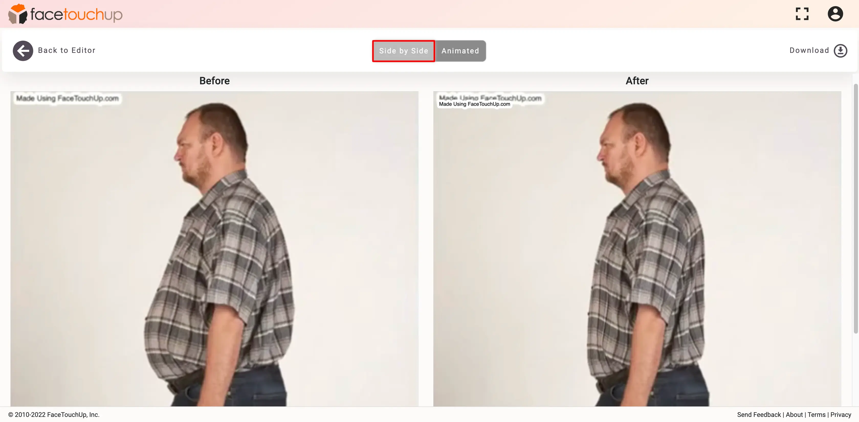Toggle between Before and After views
The height and width of the screenshot is (422, 859).
tap(460, 50)
